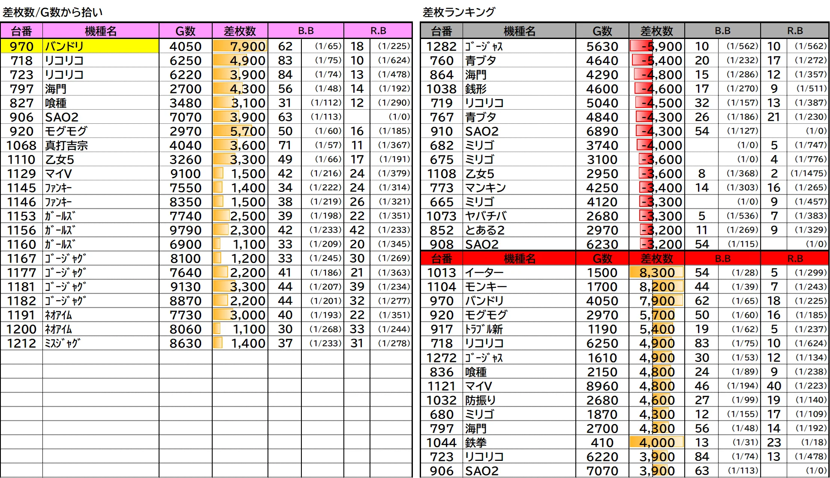Click machine name とある2
Screen dimensions: 830x478
tap(485, 230)
